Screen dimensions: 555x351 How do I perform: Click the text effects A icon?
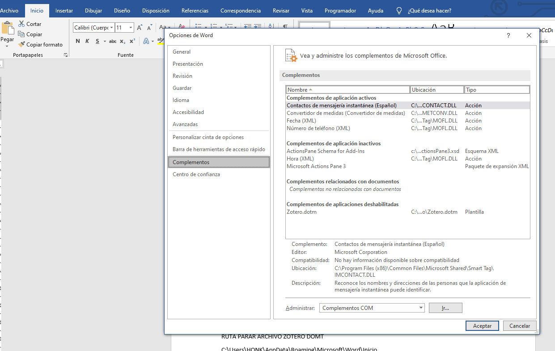[146, 41]
